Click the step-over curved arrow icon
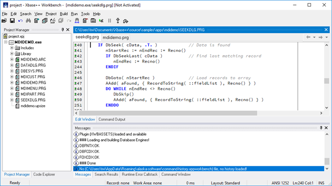Screen dimensions: 332x186 (x=126, y=21)
